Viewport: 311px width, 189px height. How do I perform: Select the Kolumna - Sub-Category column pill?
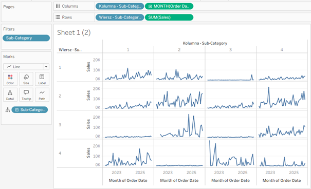120,6
